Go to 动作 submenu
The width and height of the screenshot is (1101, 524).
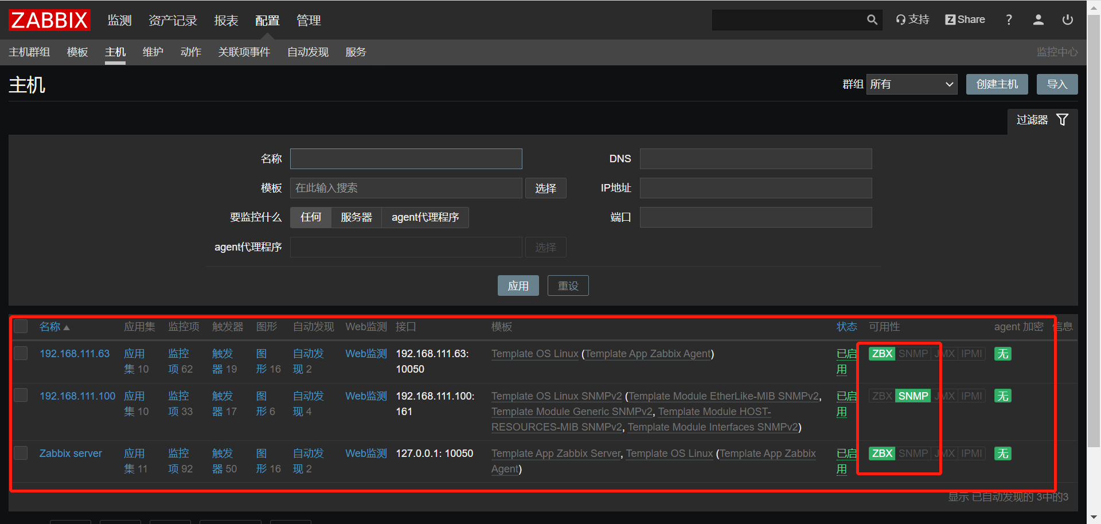click(191, 52)
